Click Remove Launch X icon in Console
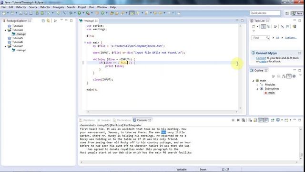305x172 pixels. tap(238, 120)
